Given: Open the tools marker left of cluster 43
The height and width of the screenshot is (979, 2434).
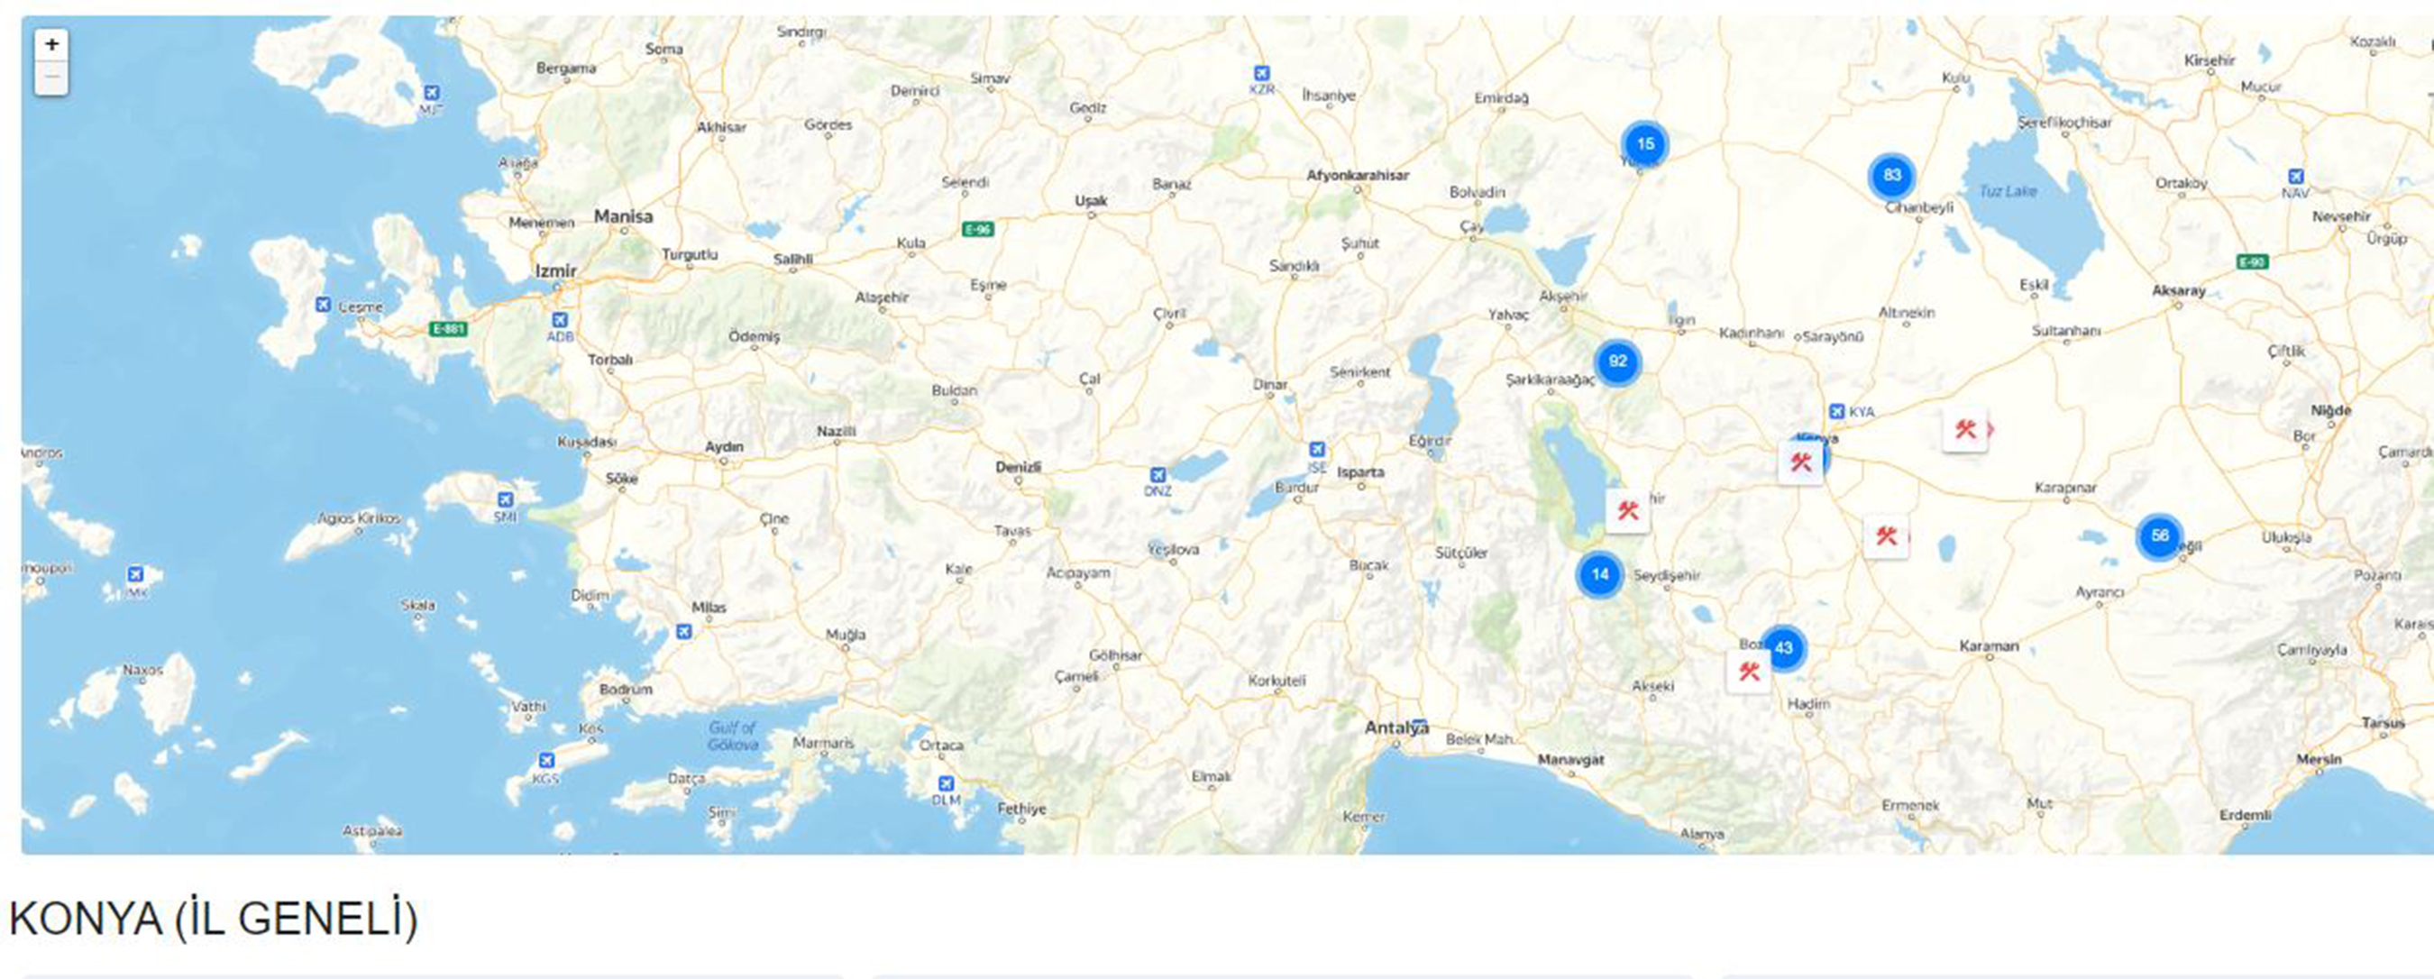Looking at the screenshot, I should [x=1748, y=672].
